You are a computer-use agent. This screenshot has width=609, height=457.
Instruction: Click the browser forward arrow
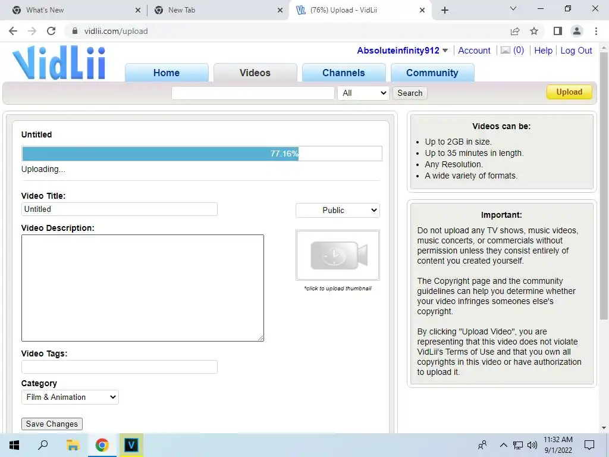tap(32, 31)
